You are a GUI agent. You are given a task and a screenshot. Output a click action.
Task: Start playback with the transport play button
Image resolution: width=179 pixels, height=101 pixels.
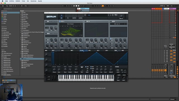(74, 6)
